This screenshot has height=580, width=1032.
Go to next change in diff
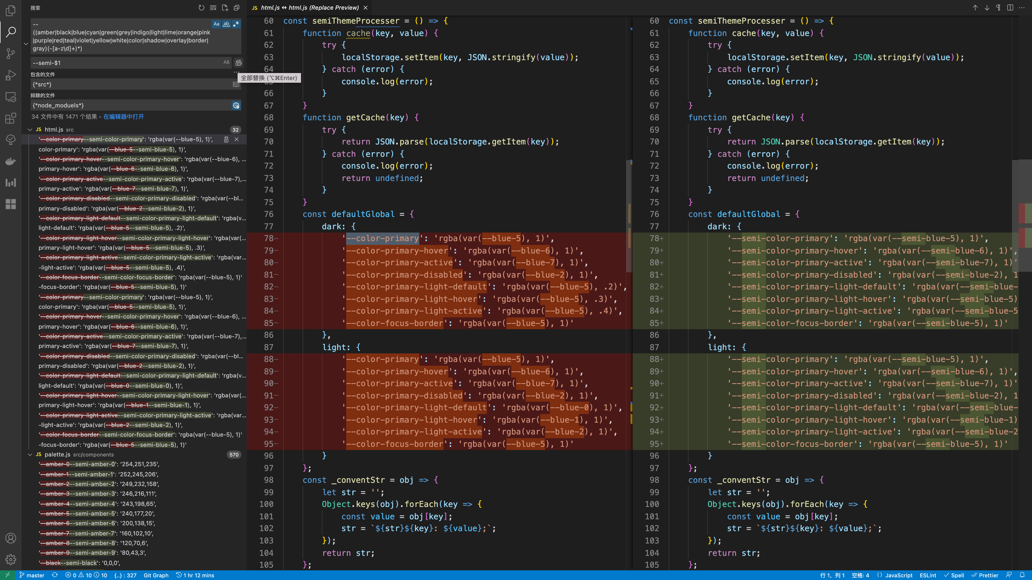987,8
